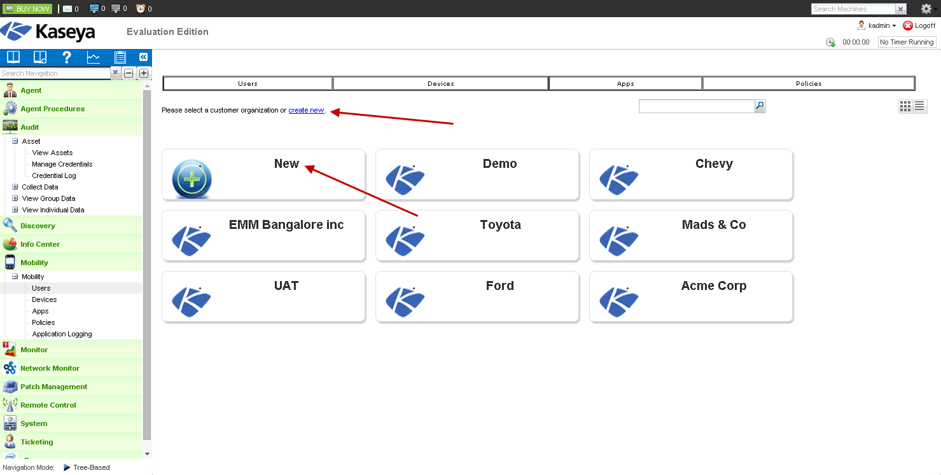Click the alarm clock icon in top bar
The width and height of the screenshot is (941, 475).
(x=141, y=8)
